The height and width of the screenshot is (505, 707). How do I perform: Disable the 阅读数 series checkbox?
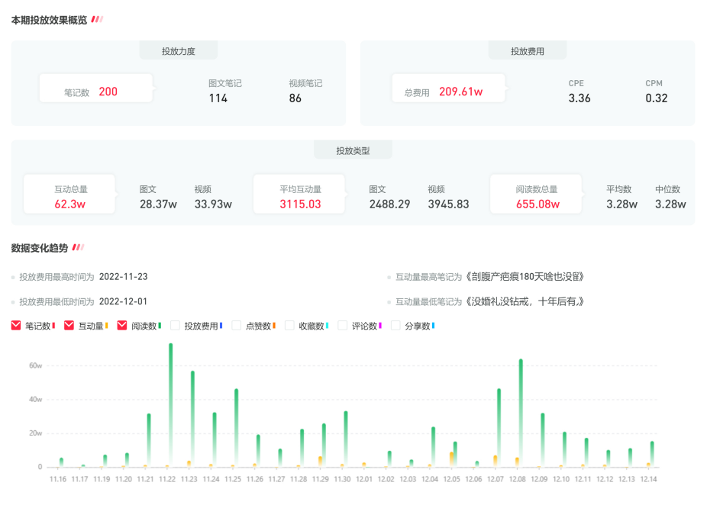pos(122,326)
